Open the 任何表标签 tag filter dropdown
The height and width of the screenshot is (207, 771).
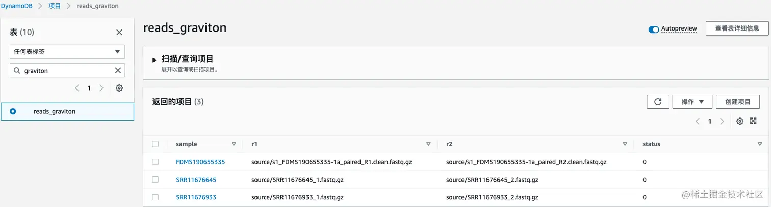point(67,52)
